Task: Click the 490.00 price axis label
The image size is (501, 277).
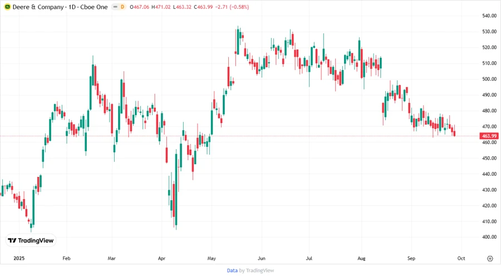Action: [x=489, y=95]
